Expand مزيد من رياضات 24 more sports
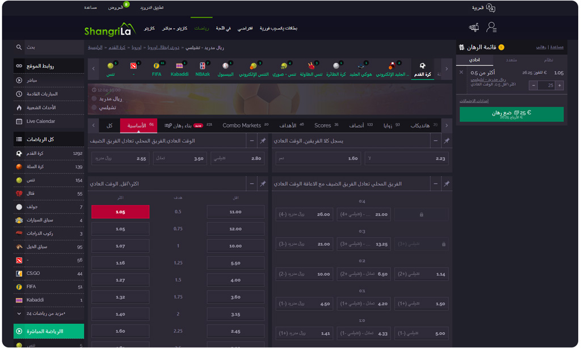The width and height of the screenshot is (581, 348). click(x=49, y=313)
